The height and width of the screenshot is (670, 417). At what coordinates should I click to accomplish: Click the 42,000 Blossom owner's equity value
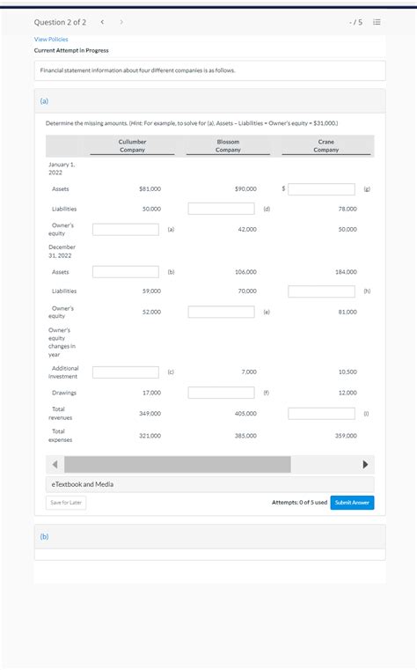click(x=247, y=230)
